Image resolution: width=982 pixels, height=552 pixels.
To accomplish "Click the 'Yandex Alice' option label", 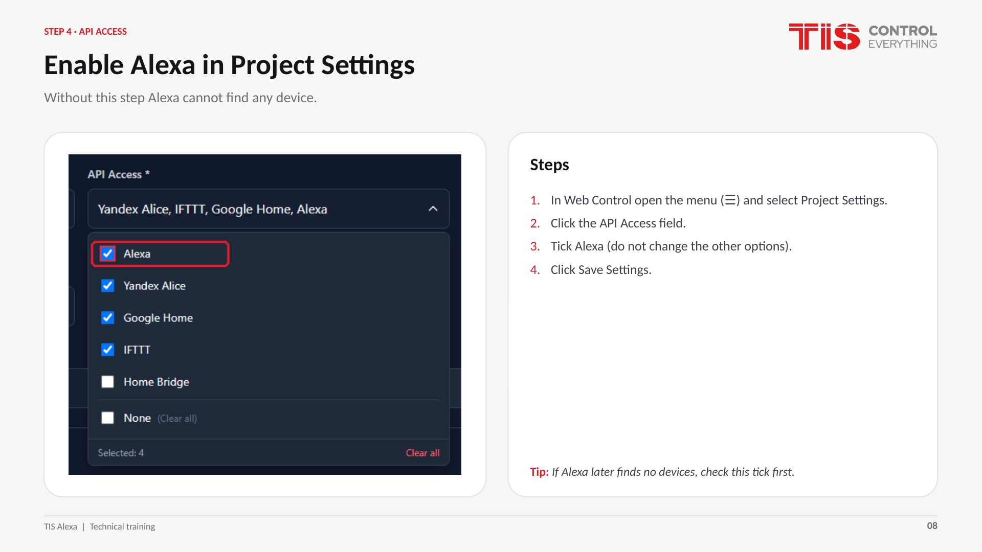I will pyautogui.click(x=154, y=286).
